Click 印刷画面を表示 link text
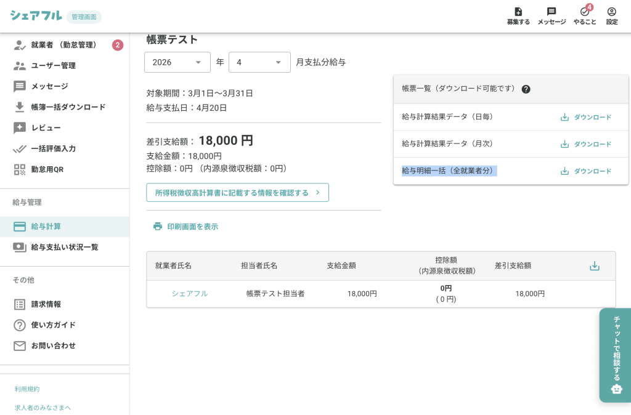This screenshot has width=631, height=415. tap(192, 227)
